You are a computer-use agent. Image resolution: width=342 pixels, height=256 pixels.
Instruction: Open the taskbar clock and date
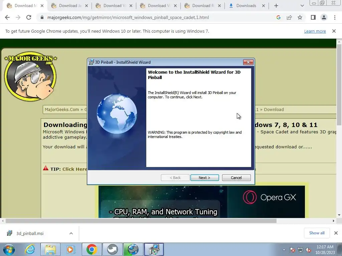coord(325,250)
